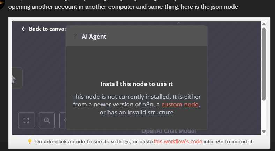Open the "this workflow's code" link
Image resolution: width=275 pixels, height=151 pixels.
click(x=178, y=141)
